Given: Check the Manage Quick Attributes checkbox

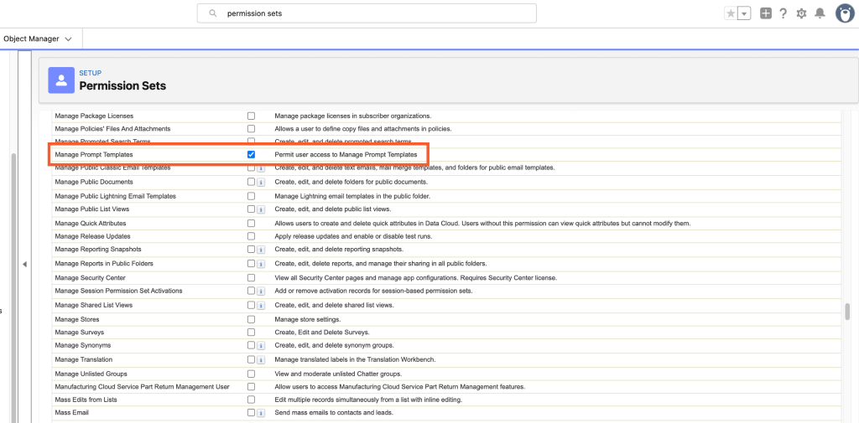Looking at the screenshot, I should click(251, 224).
